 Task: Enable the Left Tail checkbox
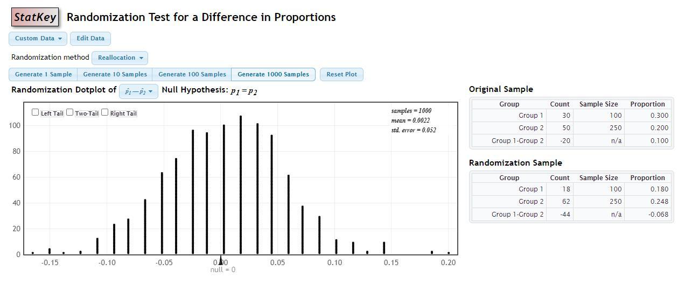tap(36, 112)
